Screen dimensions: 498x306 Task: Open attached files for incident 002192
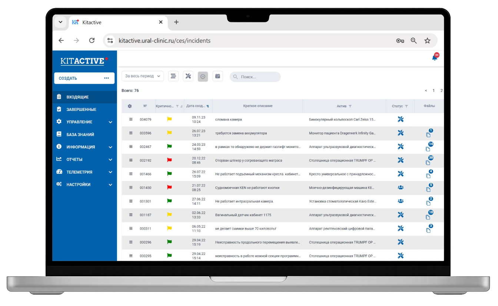click(428, 161)
